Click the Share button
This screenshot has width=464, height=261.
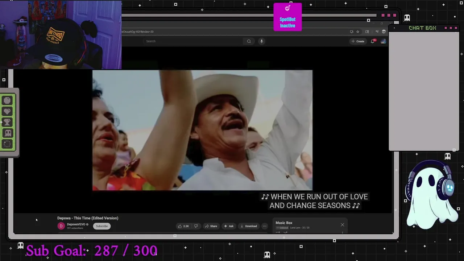point(211,226)
